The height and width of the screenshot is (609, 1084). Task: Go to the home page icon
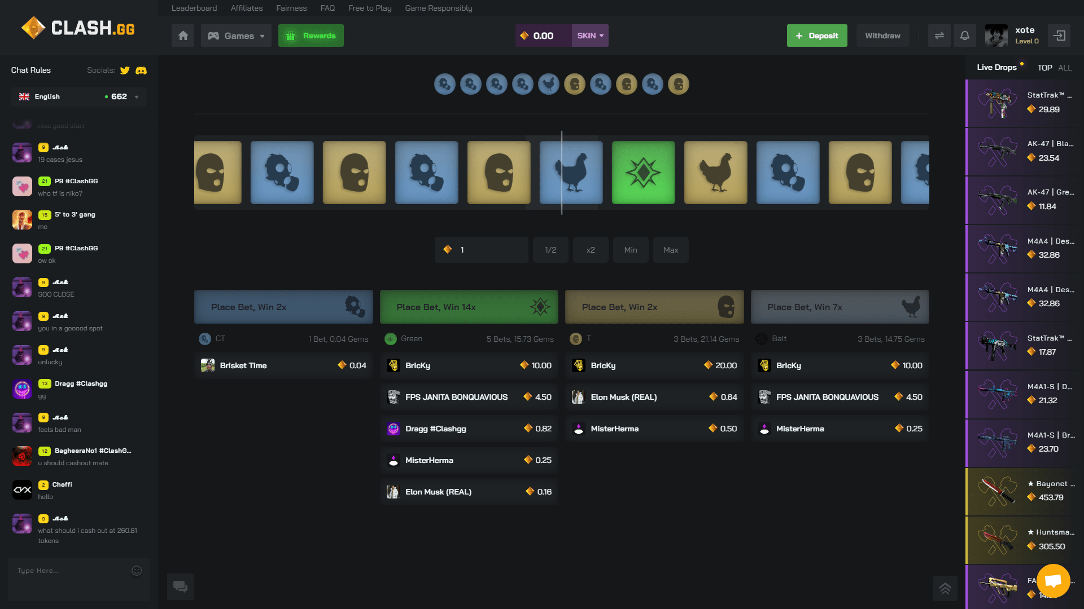pyautogui.click(x=183, y=36)
